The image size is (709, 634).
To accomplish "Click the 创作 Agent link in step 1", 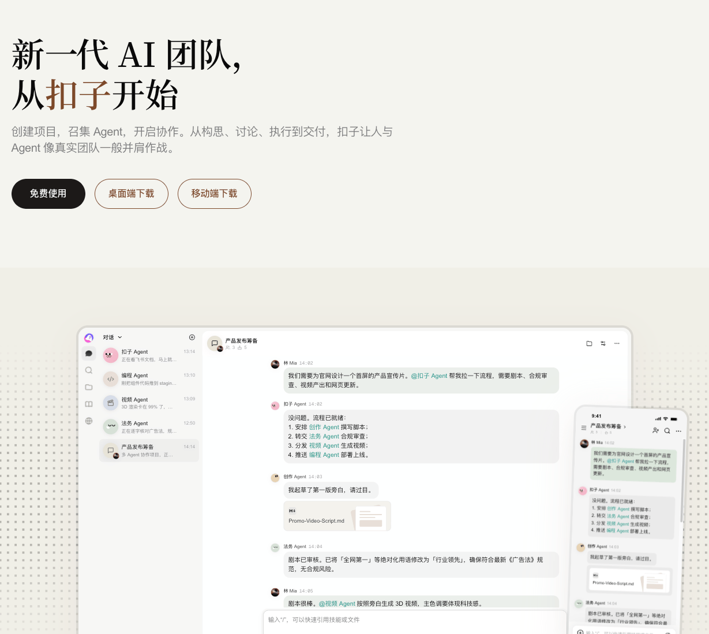I will click(x=324, y=427).
